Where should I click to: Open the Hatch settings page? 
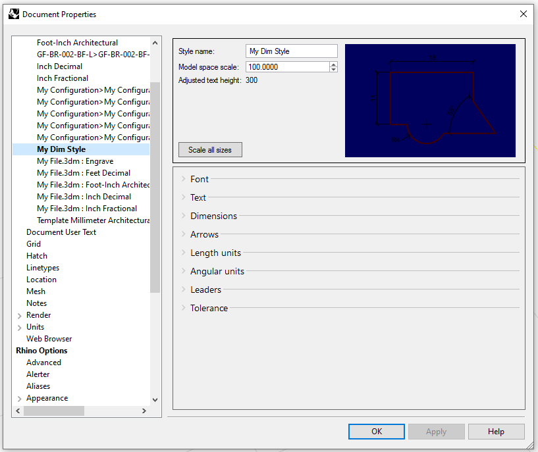click(37, 256)
